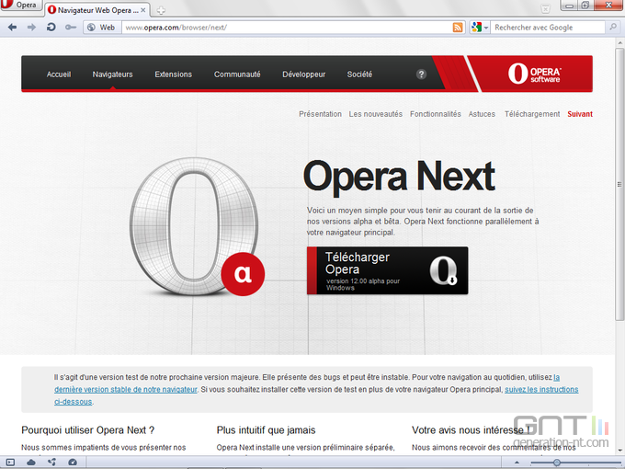This screenshot has width=625, height=469.
Task: Open the Google search engine dropdown
Action: 480,28
